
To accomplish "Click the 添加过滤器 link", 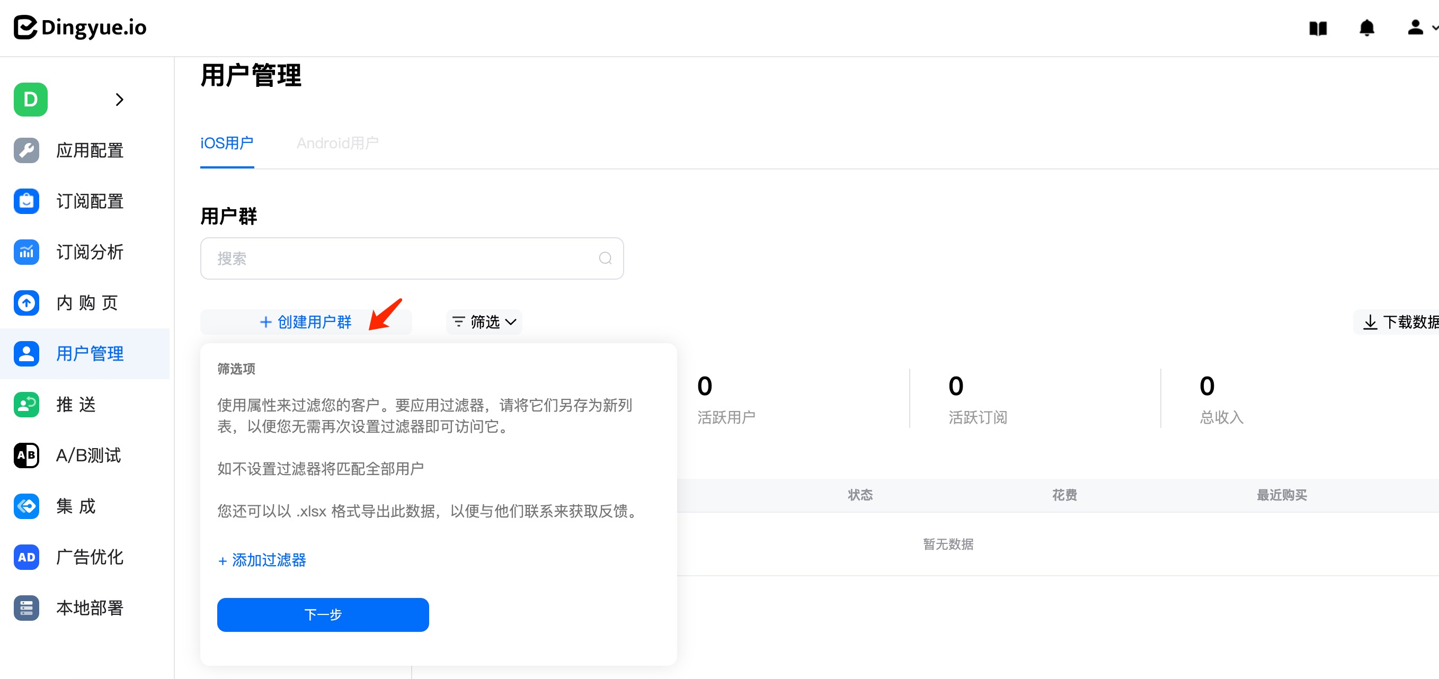I will (261, 560).
